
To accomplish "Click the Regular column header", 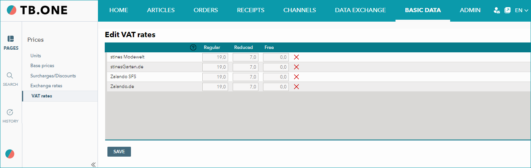I will pyautogui.click(x=212, y=47).
